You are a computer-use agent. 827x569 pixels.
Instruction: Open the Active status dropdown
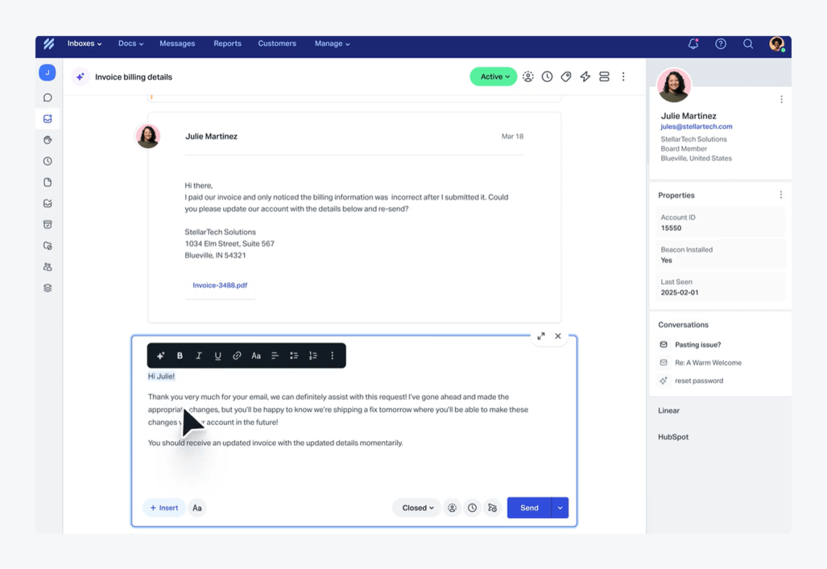coord(493,76)
